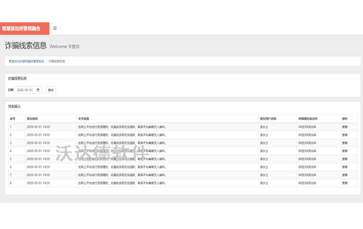Click the 诈骗线索信息 breadcrumb item
This screenshot has height=229, width=363.
(57, 61)
